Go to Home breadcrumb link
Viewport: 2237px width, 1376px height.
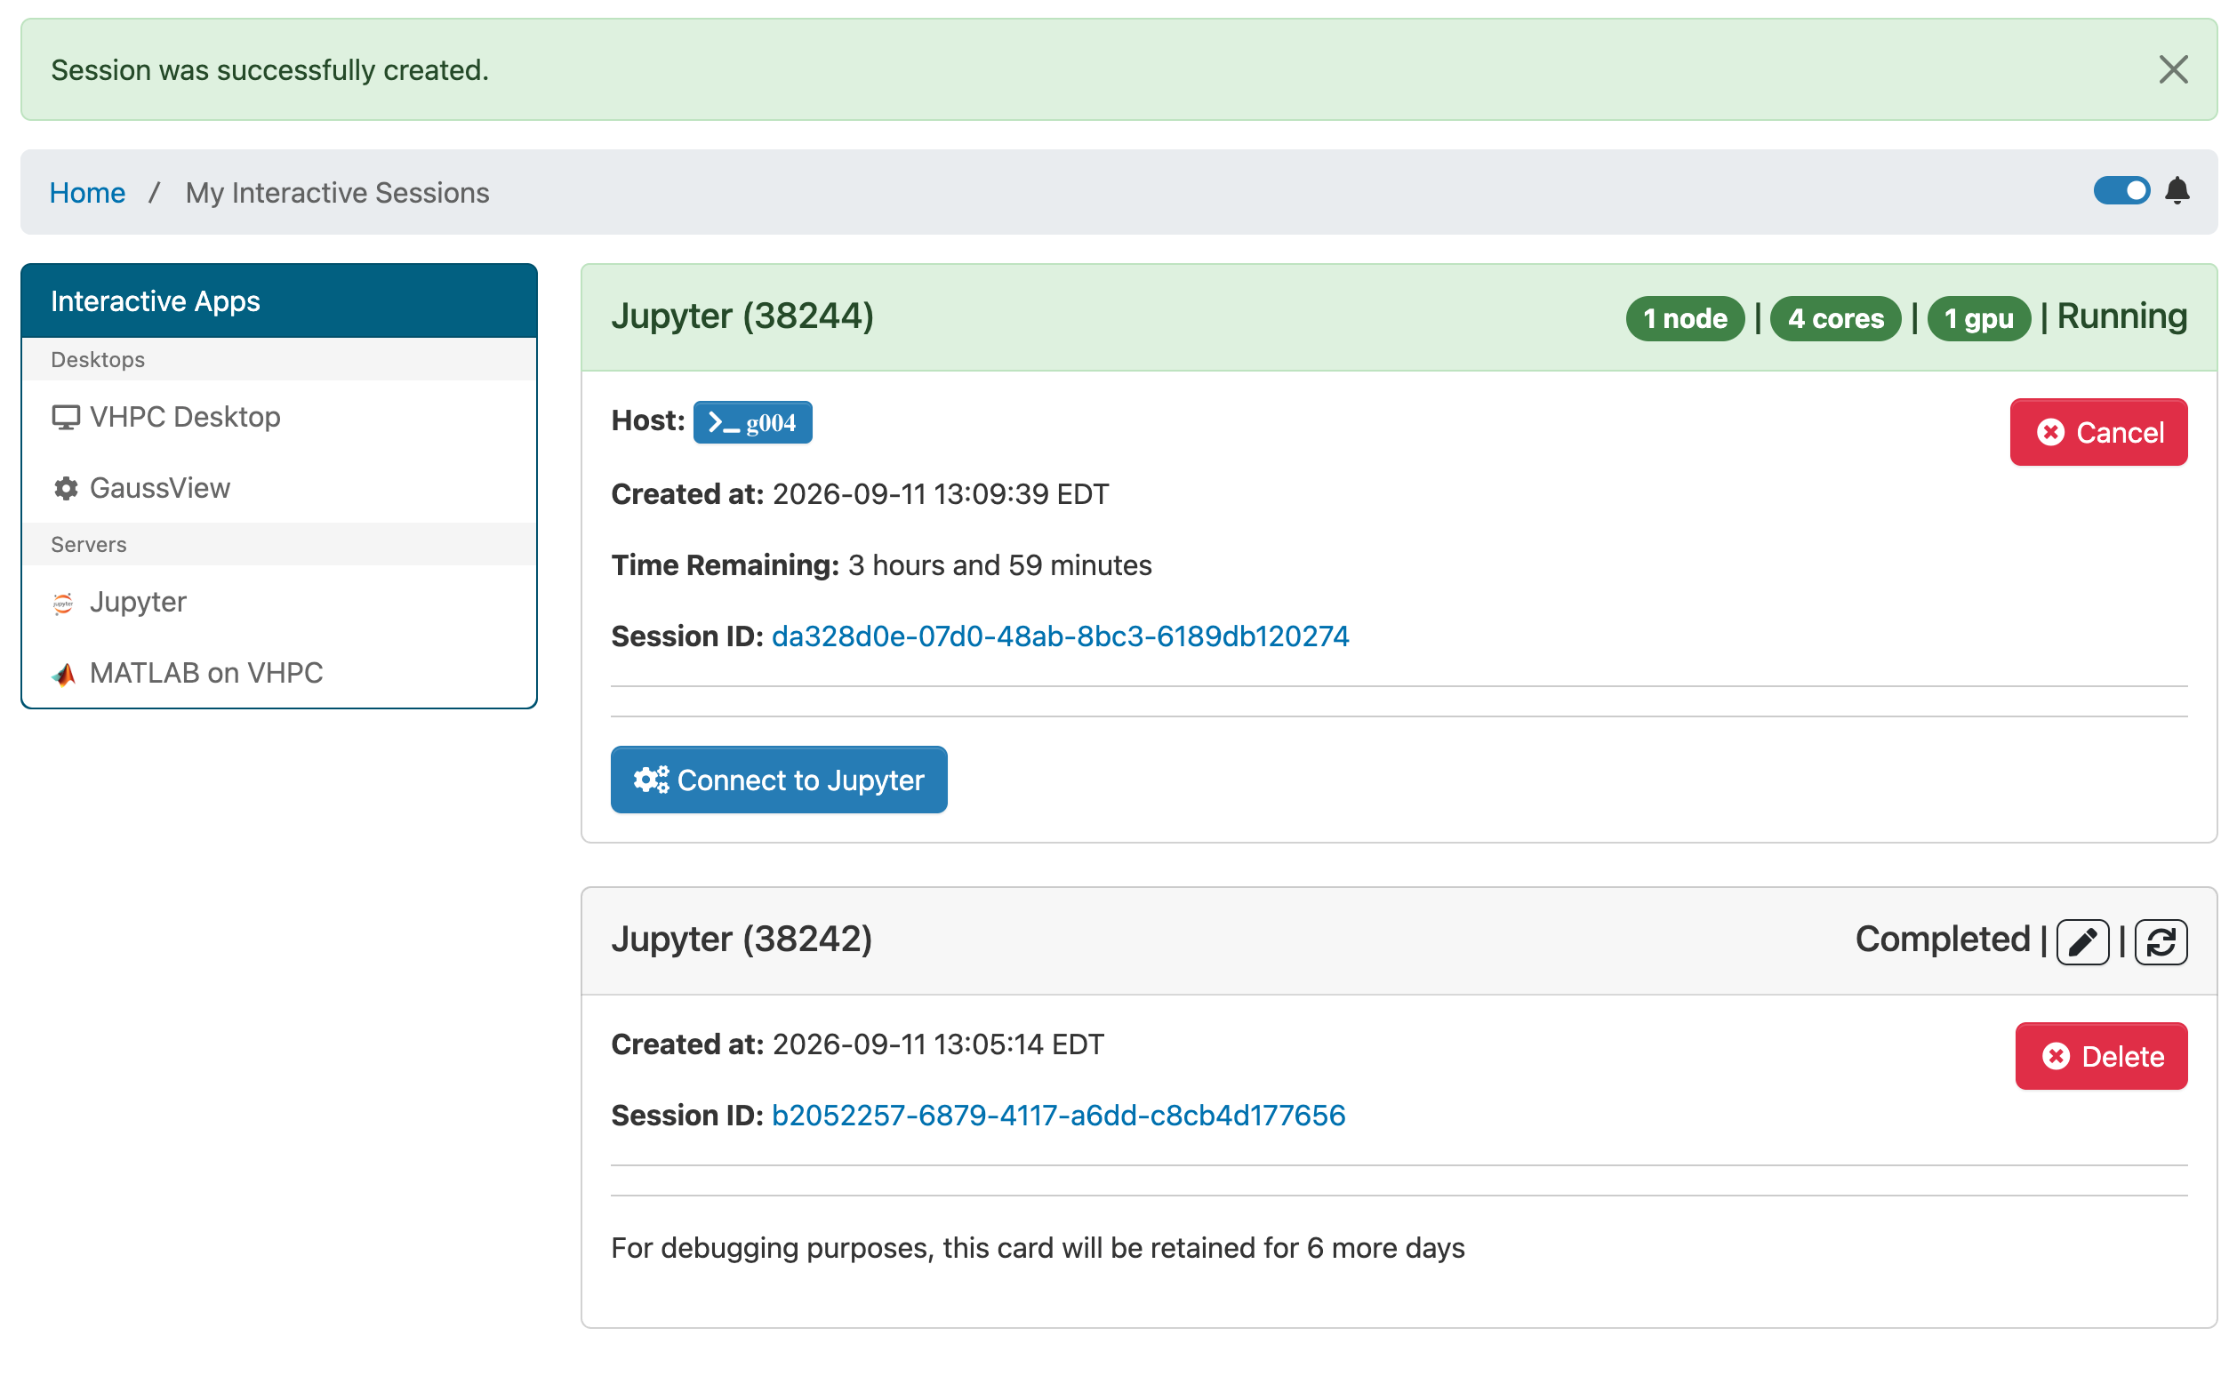(x=87, y=193)
